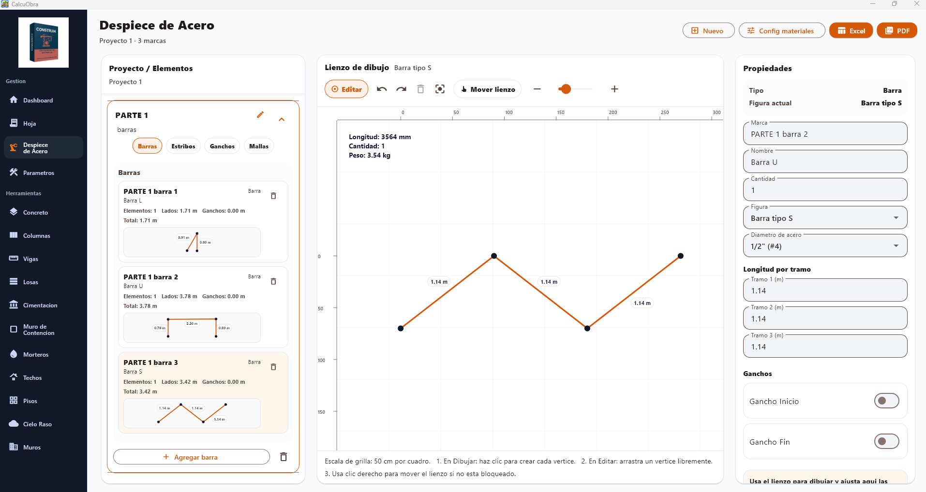The height and width of the screenshot is (492, 926).
Task: Collapse the PARTE 1 section chevron
Action: tap(282, 119)
